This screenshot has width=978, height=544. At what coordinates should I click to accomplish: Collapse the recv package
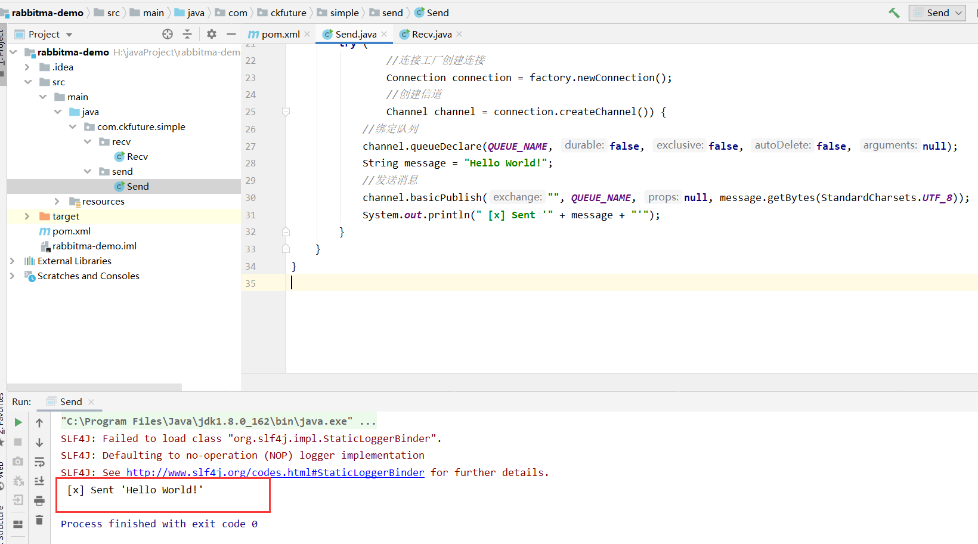pos(88,141)
